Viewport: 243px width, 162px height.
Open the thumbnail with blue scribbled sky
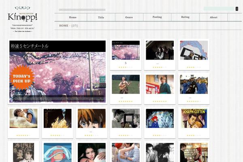194,50
